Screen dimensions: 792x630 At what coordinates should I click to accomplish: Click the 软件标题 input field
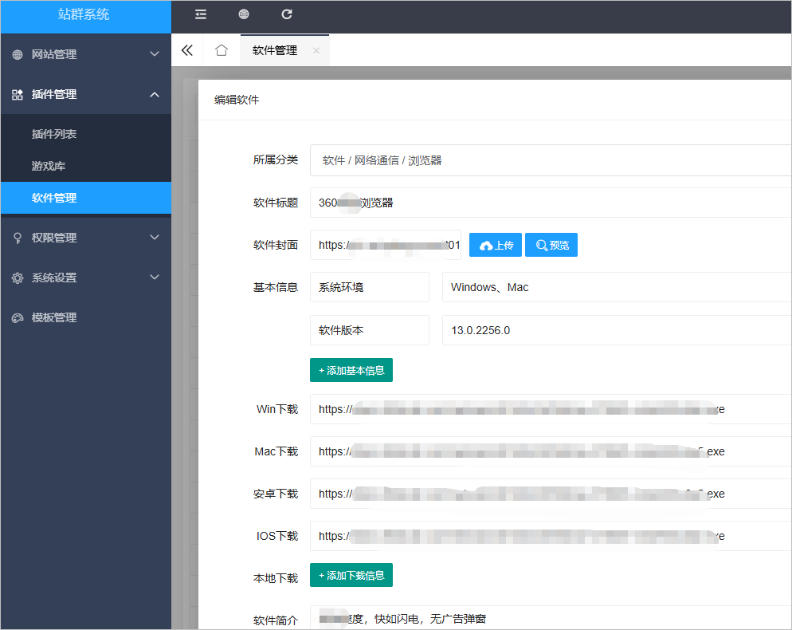point(551,203)
